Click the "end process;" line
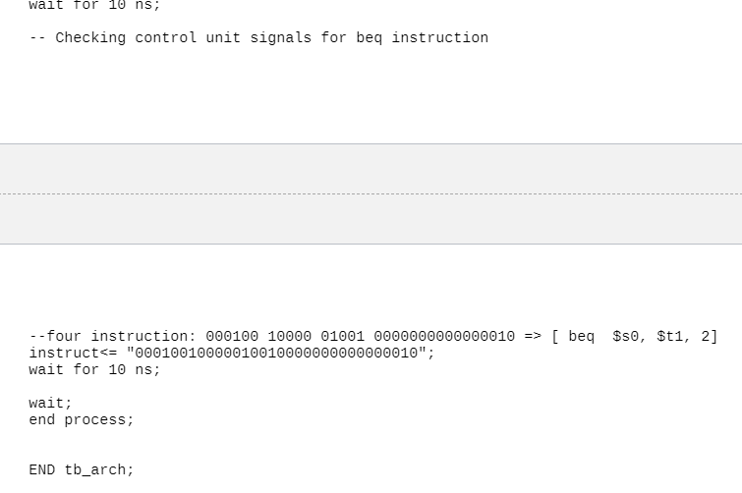Screen dimensions: 742x493 82,420
